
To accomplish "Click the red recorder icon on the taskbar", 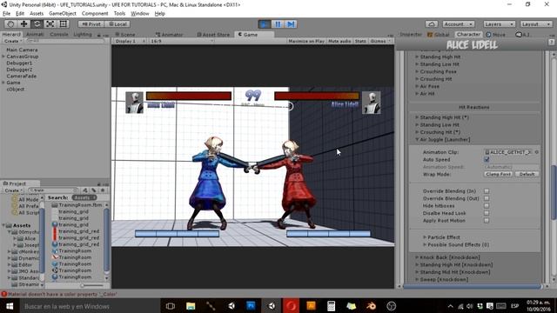I will click(291, 306).
